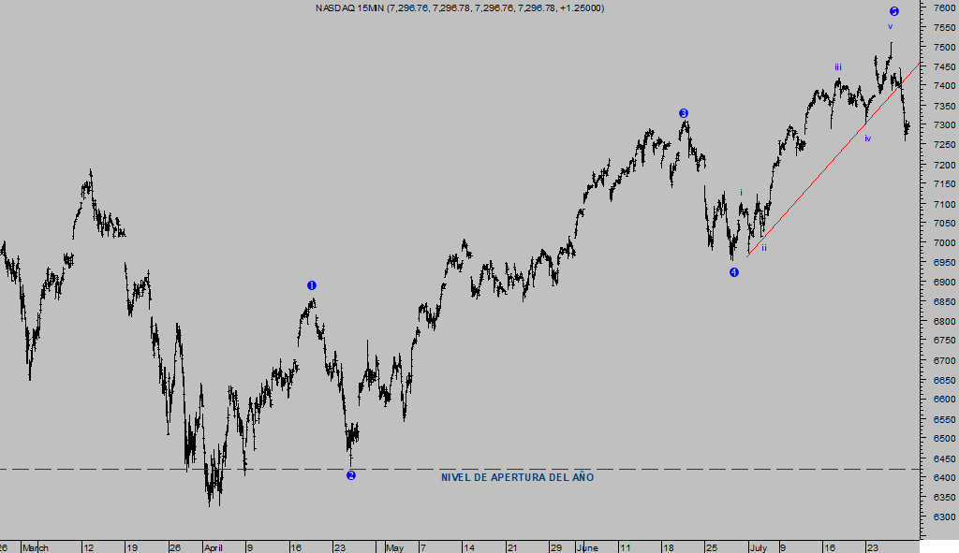959x553 pixels.
Task: Click the small subwave v label
Action: pos(890,26)
